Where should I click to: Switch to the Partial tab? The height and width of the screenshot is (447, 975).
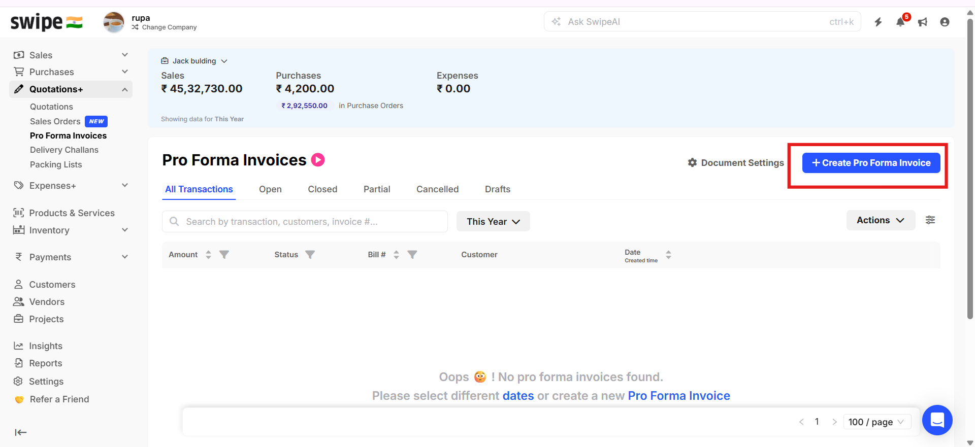point(377,189)
